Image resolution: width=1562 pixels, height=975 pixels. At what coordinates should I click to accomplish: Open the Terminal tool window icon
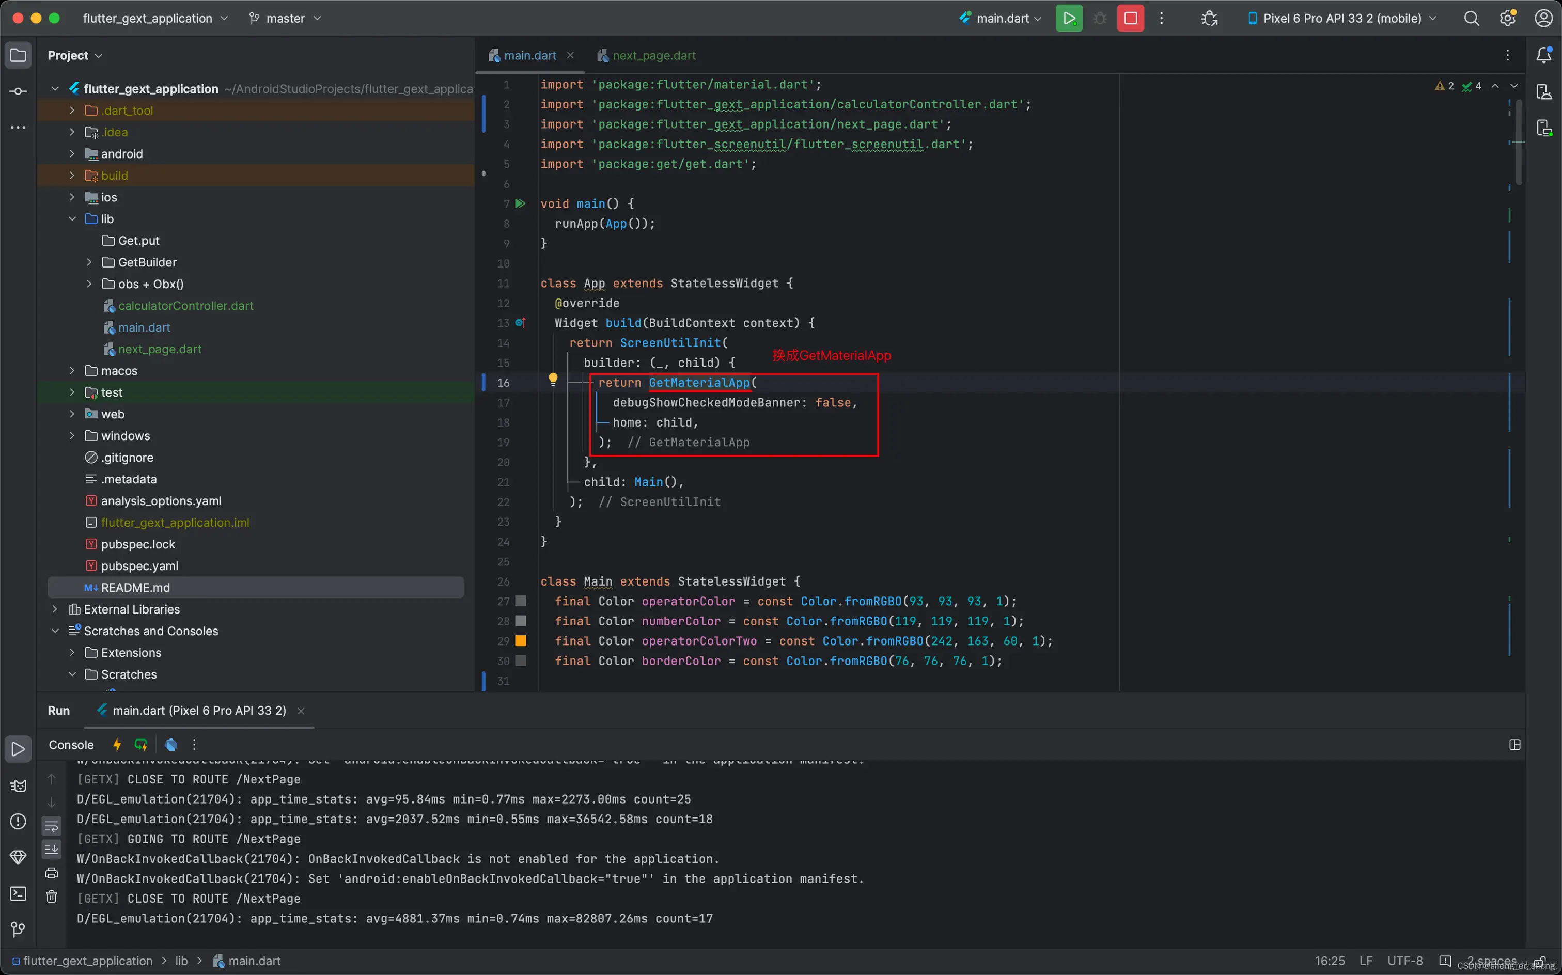[18, 893]
